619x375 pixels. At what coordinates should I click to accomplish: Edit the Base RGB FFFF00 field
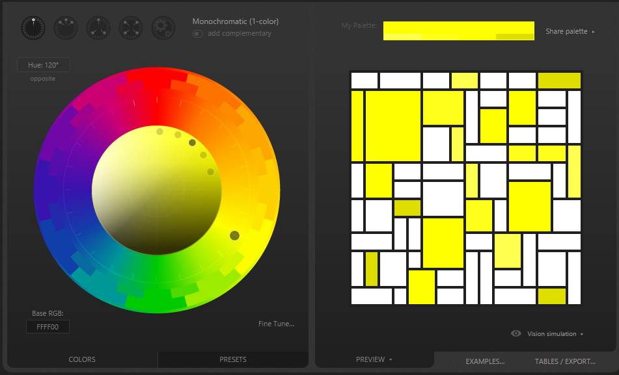(48, 326)
